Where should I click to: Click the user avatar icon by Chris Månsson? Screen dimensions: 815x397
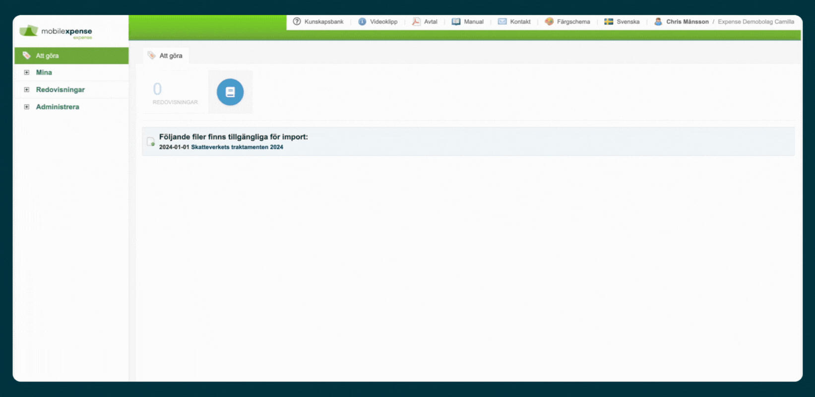[x=658, y=21]
